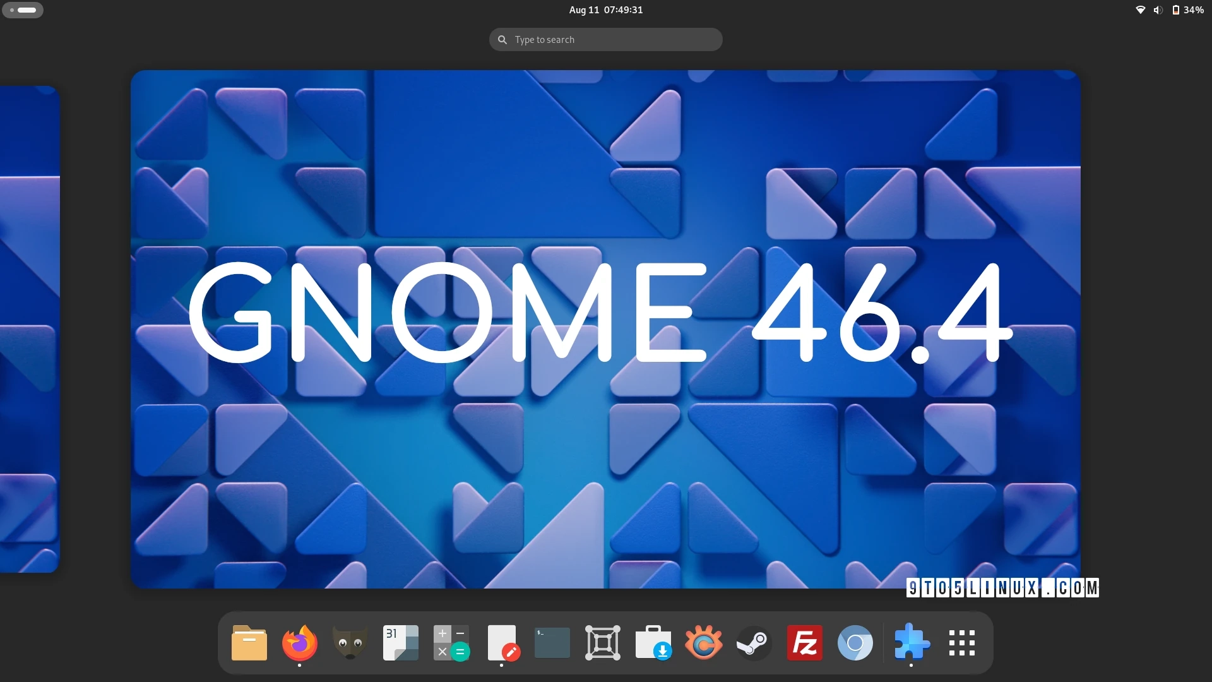Open GIMP from the dock
1212x682 pixels.
coord(350,643)
